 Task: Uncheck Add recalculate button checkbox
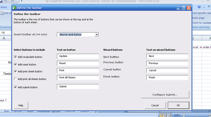tap(15, 57)
